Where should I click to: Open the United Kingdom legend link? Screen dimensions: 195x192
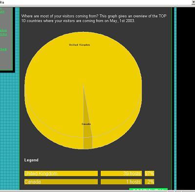click(41, 173)
